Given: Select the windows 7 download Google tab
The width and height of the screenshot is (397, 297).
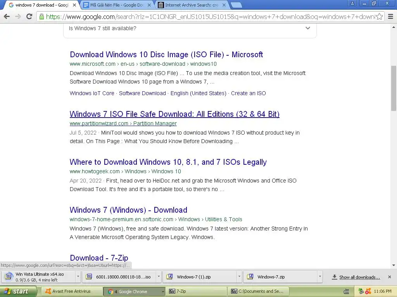Looking at the screenshot, I should [x=42, y=5].
